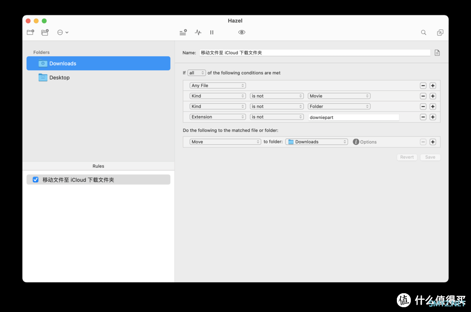Click the rule Name input field
Screen dimensions: 471x312
315,53
